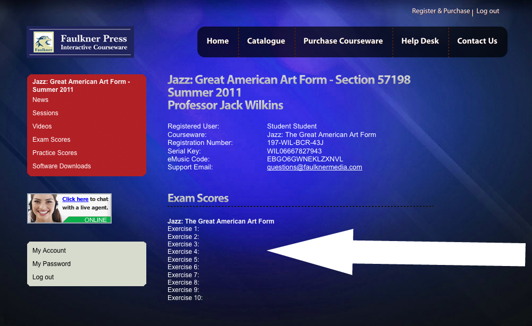Click the 'Professor Jack Wilkins' heading
532x326 pixels.
click(225, 105)
